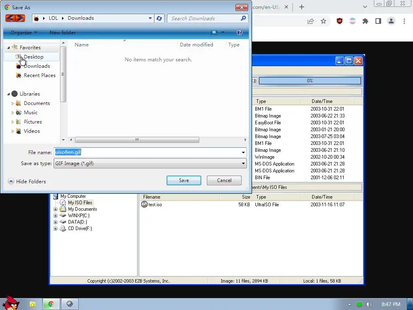Viewport: 413px width, 310px height.
Task: Open the gear-shaped taskbar application icon
Action: click(x=69, y=304)
